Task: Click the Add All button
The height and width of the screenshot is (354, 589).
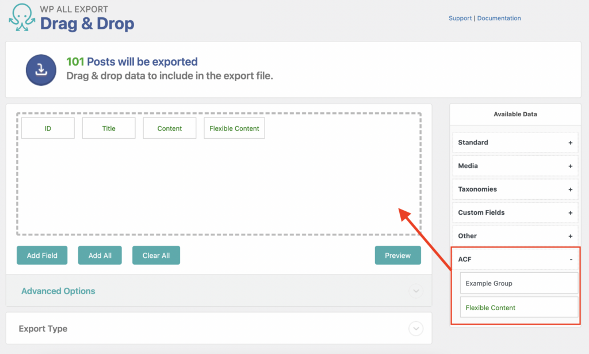Action: 100,254
